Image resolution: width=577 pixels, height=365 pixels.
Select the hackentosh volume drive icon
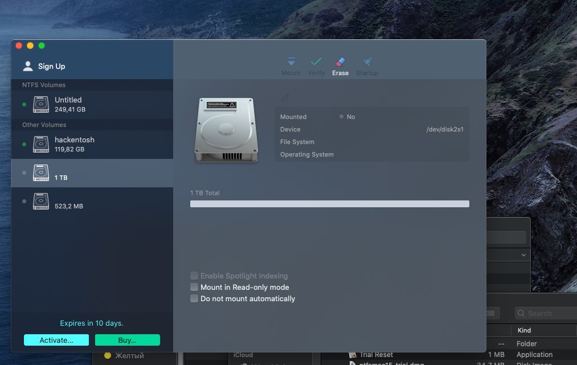pyautogui.click(x=41, y=145)
